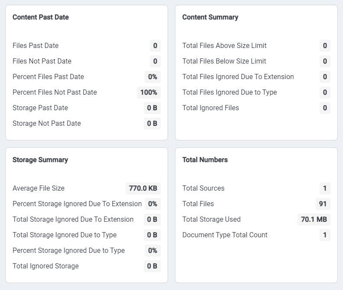Click the Total Ignored Files value badge
Image resolution: width=343 pixels, height=290 pixels.
[x=325, y=108]
